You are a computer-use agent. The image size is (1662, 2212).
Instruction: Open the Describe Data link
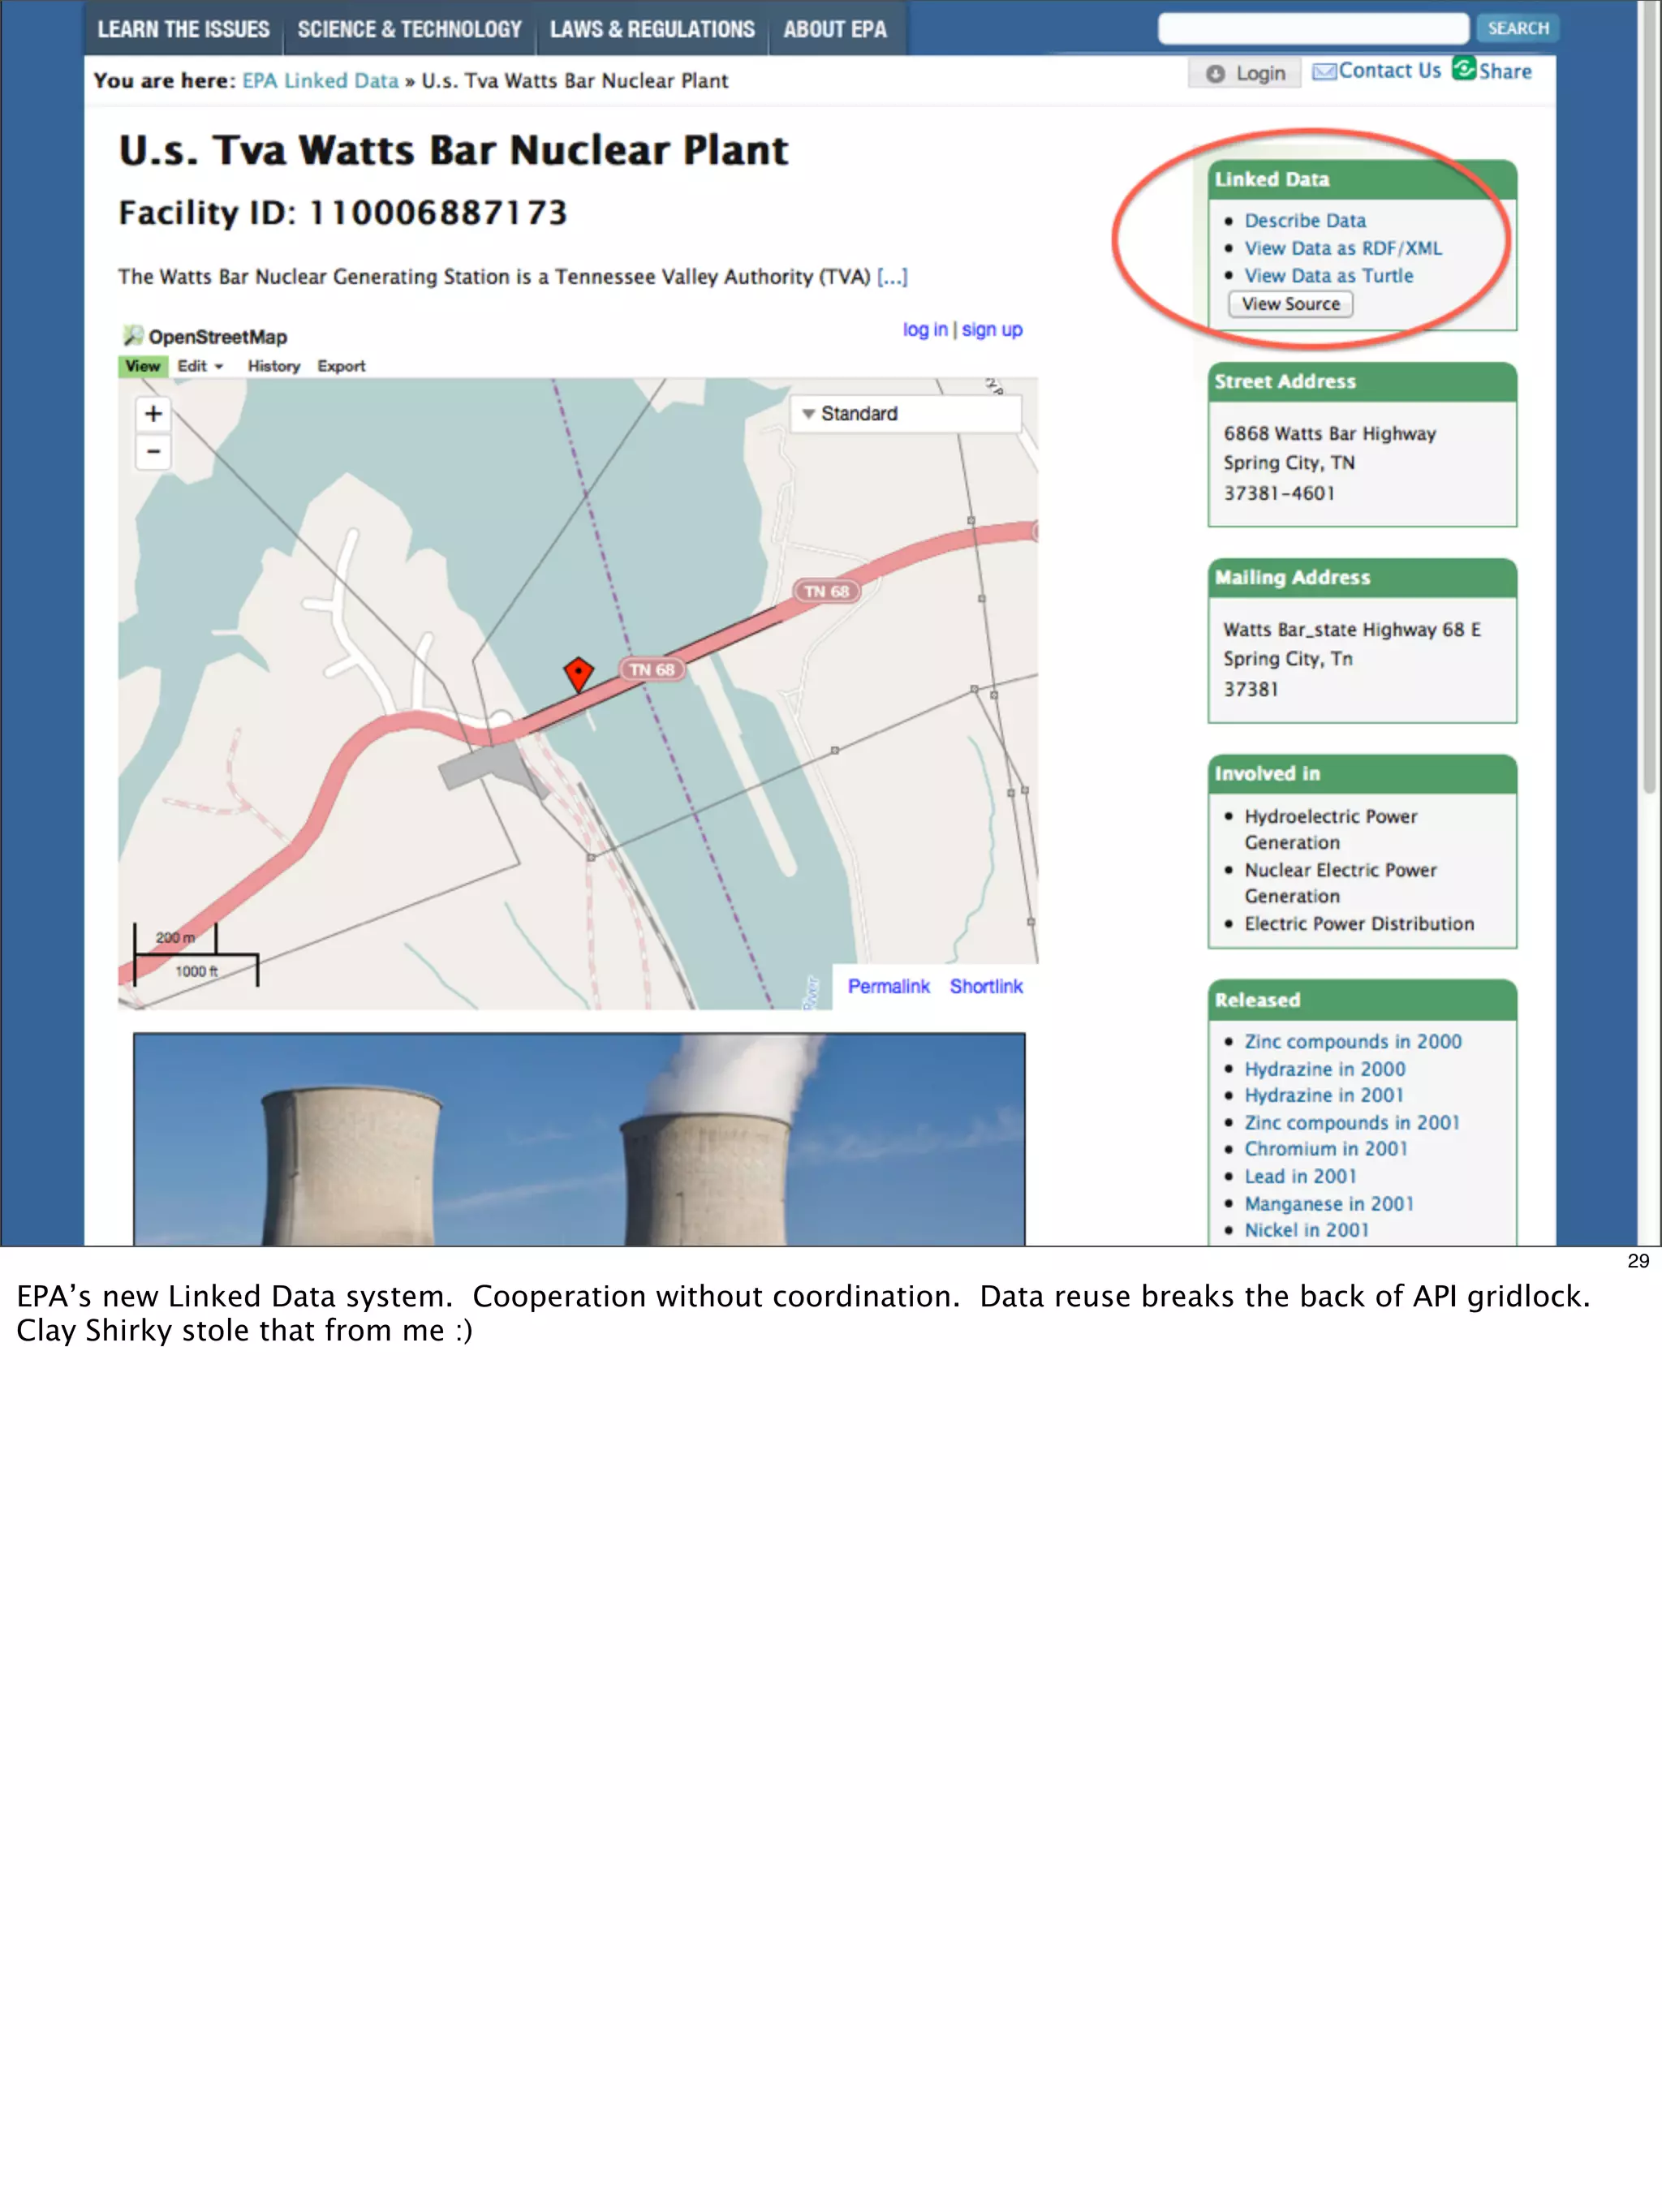pos(1305,220)
